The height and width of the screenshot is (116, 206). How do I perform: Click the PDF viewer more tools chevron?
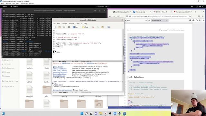[x=203, y=20]
